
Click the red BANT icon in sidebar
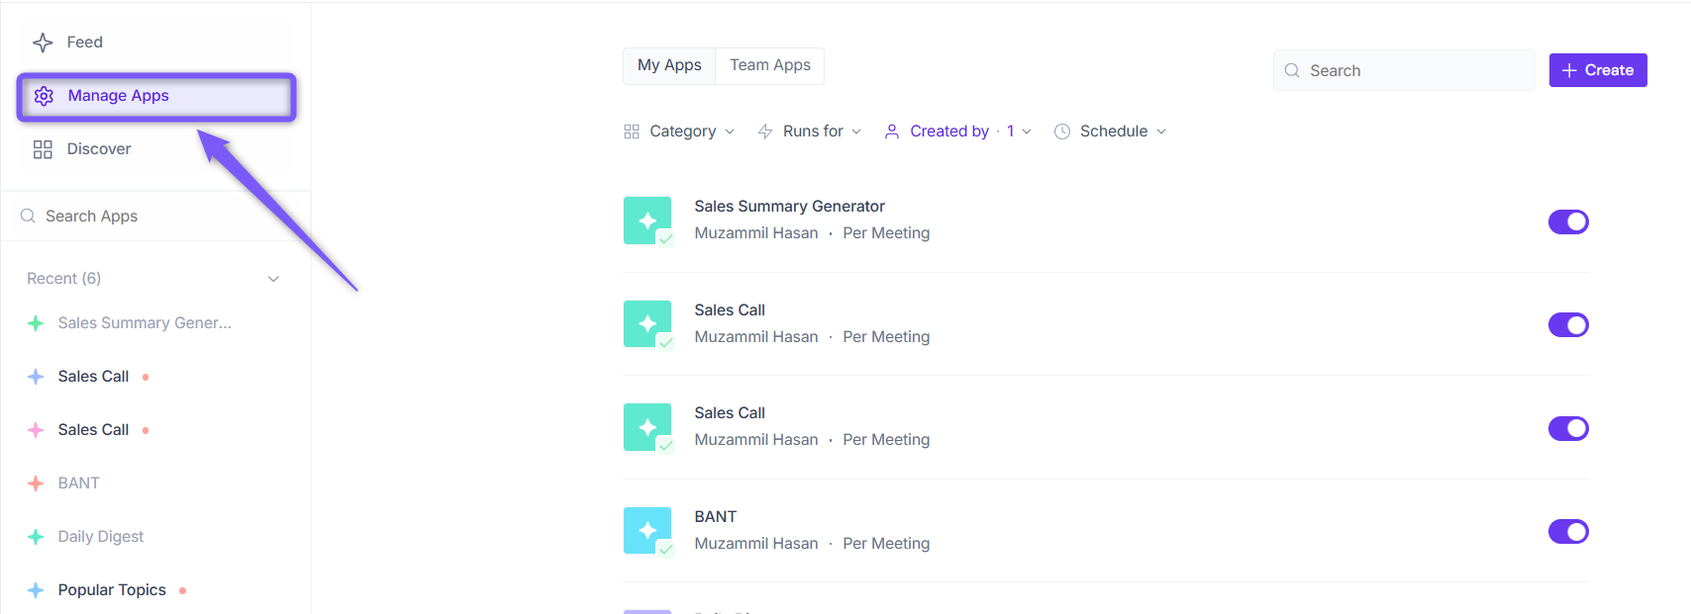tap(36, 483)
